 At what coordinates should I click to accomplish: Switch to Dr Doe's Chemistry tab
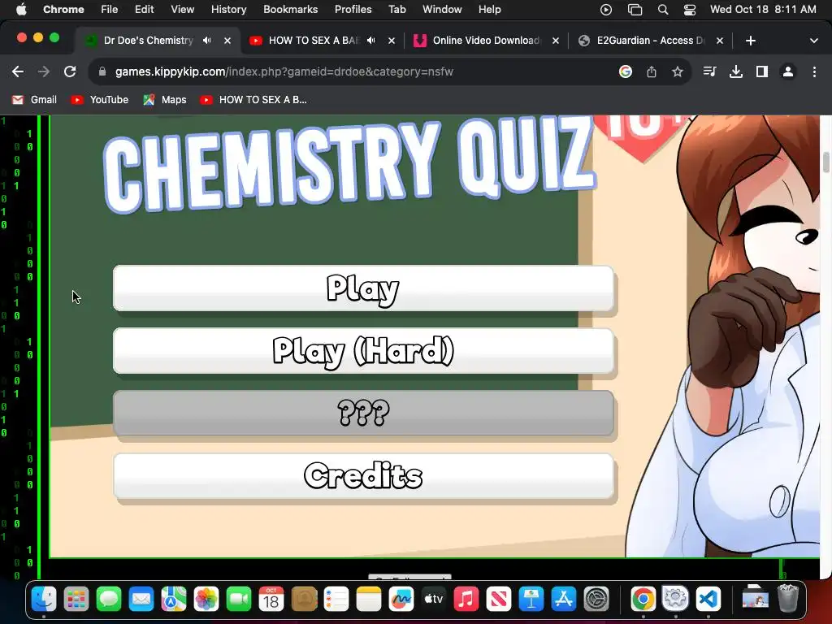click(x=148, y=41)
